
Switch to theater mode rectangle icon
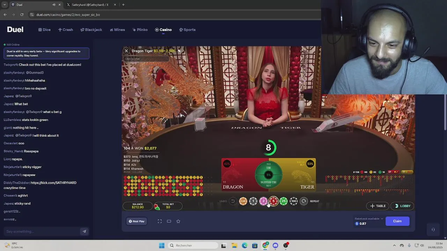coord(169,221)
